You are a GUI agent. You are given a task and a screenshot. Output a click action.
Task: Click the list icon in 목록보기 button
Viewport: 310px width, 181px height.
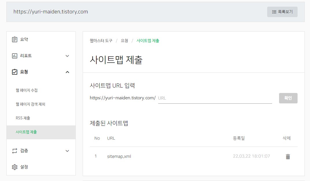click(274, 12)
